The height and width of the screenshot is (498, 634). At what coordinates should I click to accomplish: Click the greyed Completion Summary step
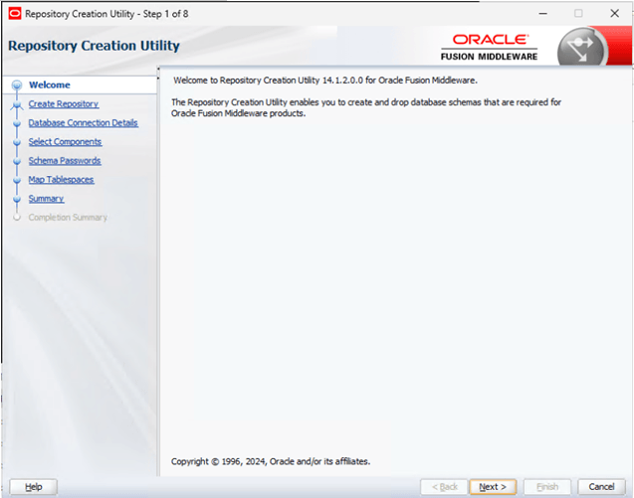coord(68,218)
